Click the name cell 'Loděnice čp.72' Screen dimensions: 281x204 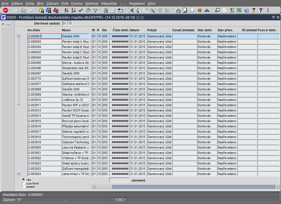pyautogui.click(x=75, y=100)
